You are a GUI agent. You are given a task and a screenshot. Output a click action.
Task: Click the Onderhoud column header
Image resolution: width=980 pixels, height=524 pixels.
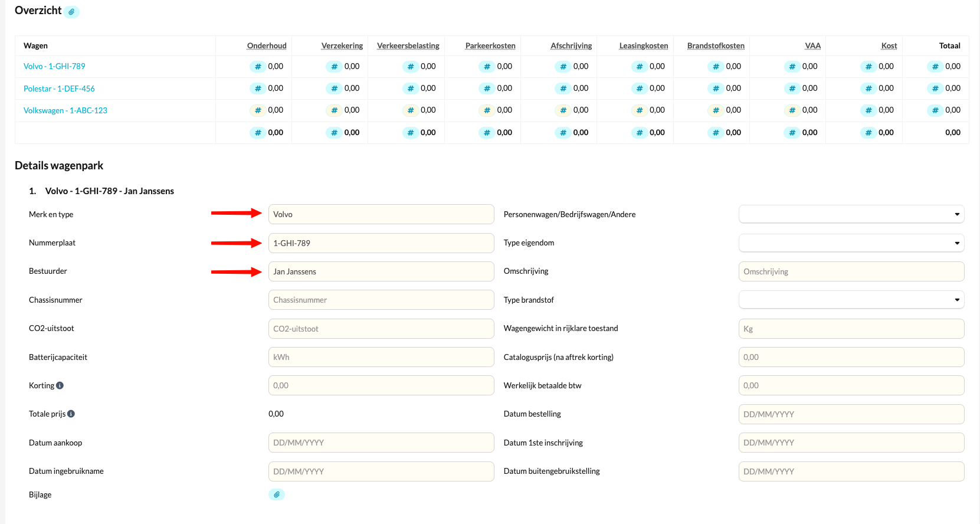(x=267, y=45)
